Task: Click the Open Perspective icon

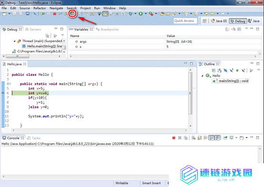Action: pyautogui.click(x=205, y=21)
